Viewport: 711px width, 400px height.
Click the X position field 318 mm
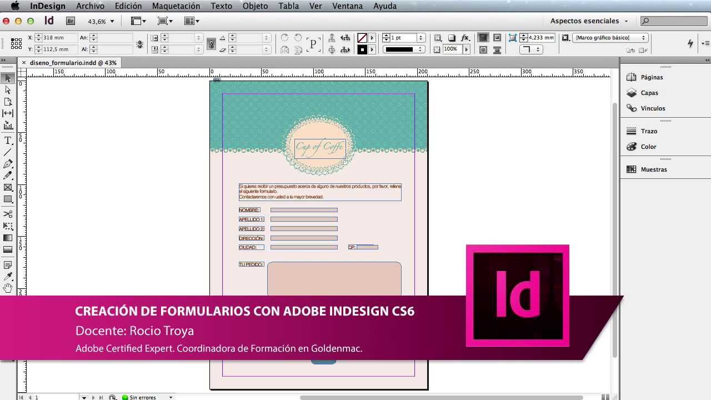(59, 38)
